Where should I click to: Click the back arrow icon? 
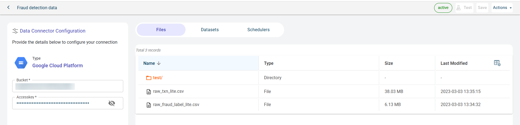[8, 8]
